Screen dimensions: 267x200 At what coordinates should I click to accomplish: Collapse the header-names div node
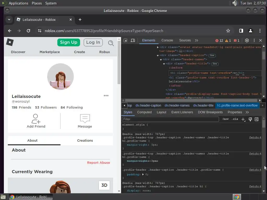(x=161, y=60)
